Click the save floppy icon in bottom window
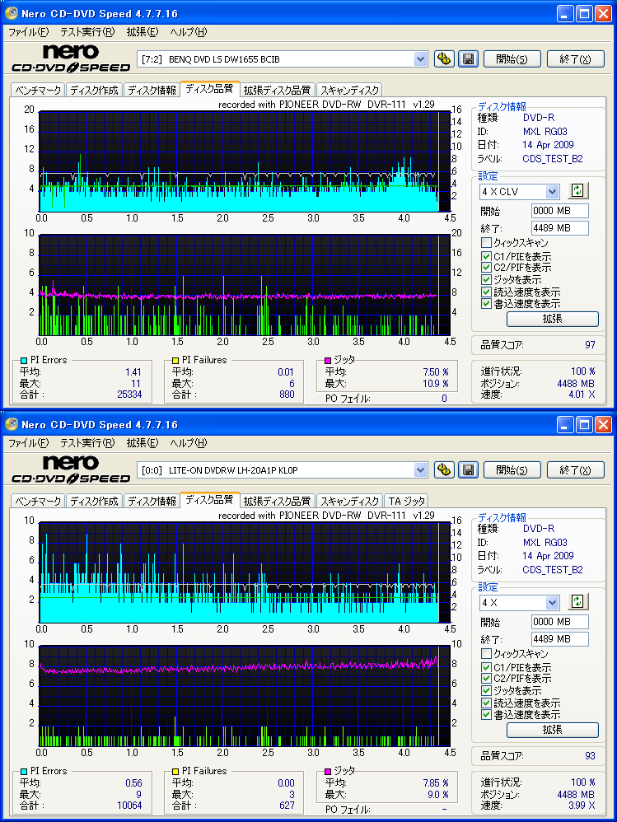The width and height of the screenshot is (617, 822). coord(468,469)
